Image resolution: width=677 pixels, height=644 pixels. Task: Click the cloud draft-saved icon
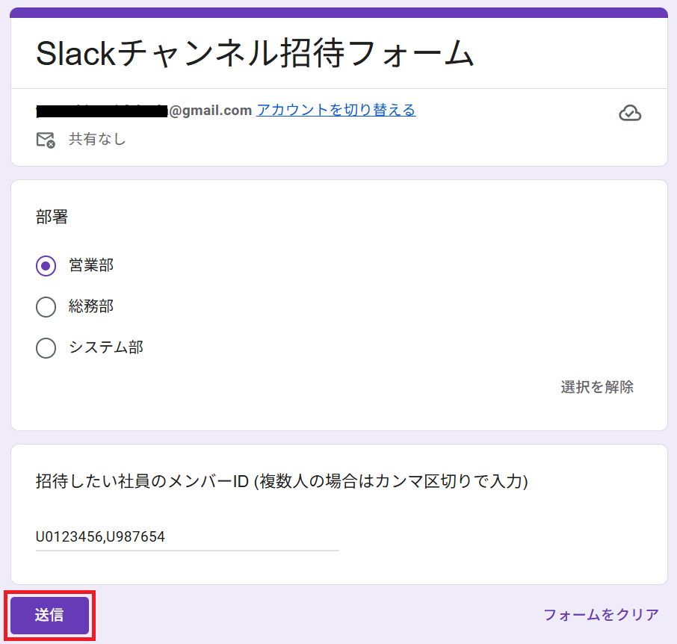[x=630, y=113]
